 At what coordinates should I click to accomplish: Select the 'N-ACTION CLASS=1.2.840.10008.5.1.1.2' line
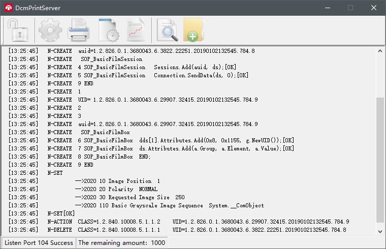click(x=179, y=222)
